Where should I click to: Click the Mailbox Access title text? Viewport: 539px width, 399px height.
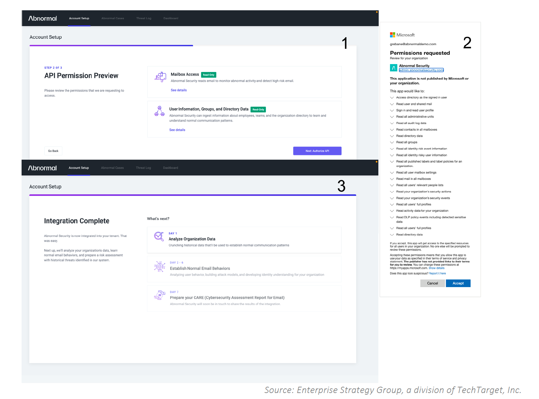click(x=185, y=74)
